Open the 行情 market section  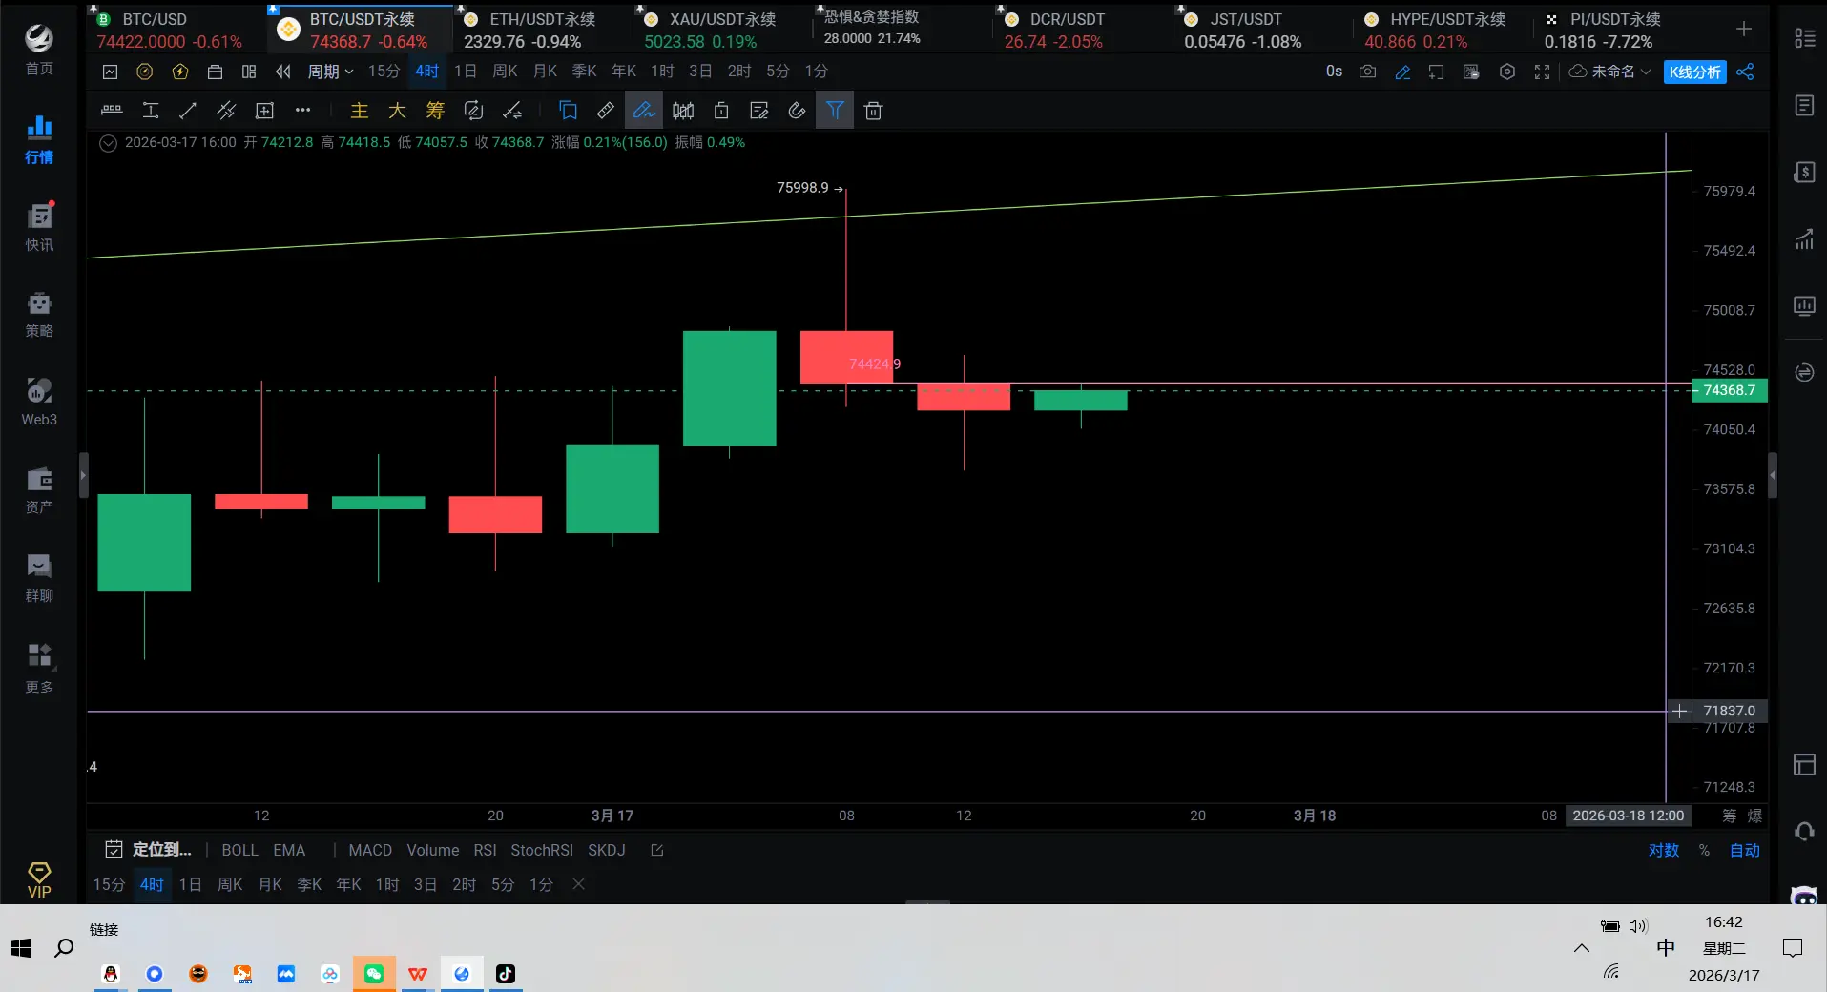coord(39,140)
